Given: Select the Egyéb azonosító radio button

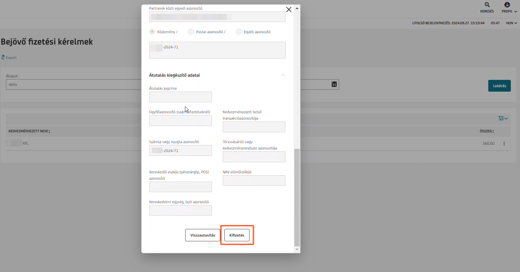Looking at the screenshot, I should pos(239,32).
